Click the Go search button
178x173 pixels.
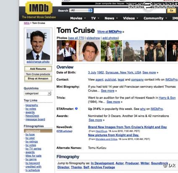tap(171, 10)
